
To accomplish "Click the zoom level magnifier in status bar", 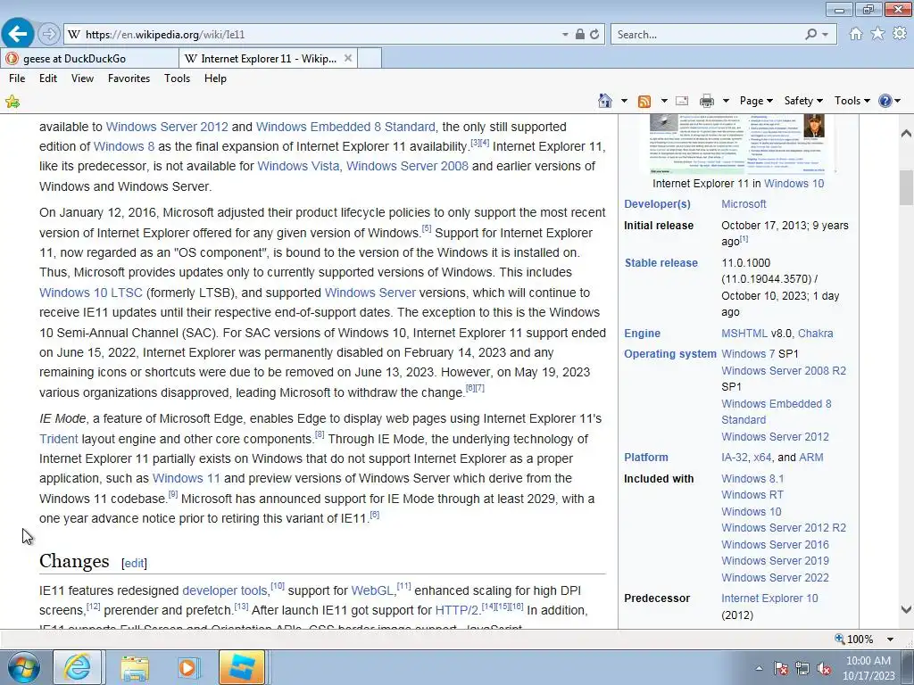I will click(840, 639).
